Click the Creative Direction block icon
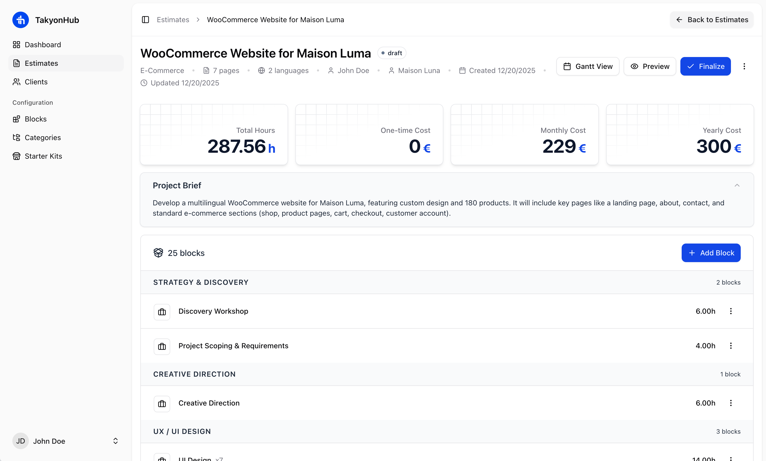This screenshot has width=766, height=461. pos(162,403)
